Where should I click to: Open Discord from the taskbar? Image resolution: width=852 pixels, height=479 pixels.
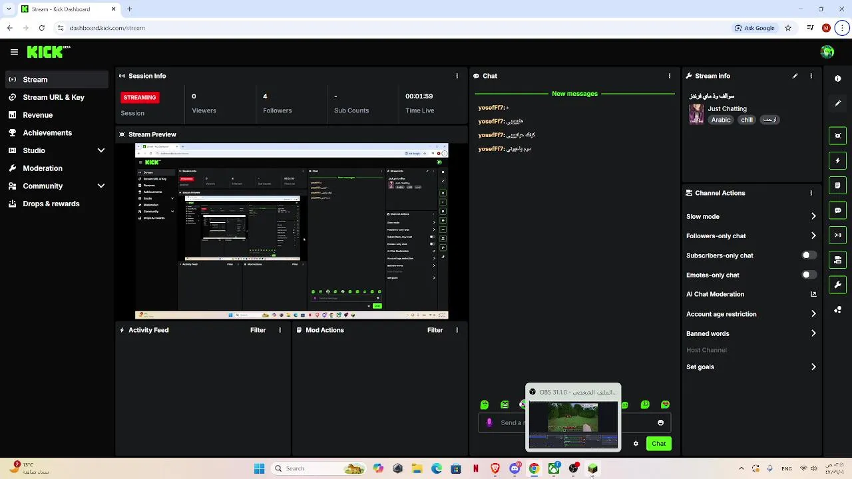(x=515, y=468)
